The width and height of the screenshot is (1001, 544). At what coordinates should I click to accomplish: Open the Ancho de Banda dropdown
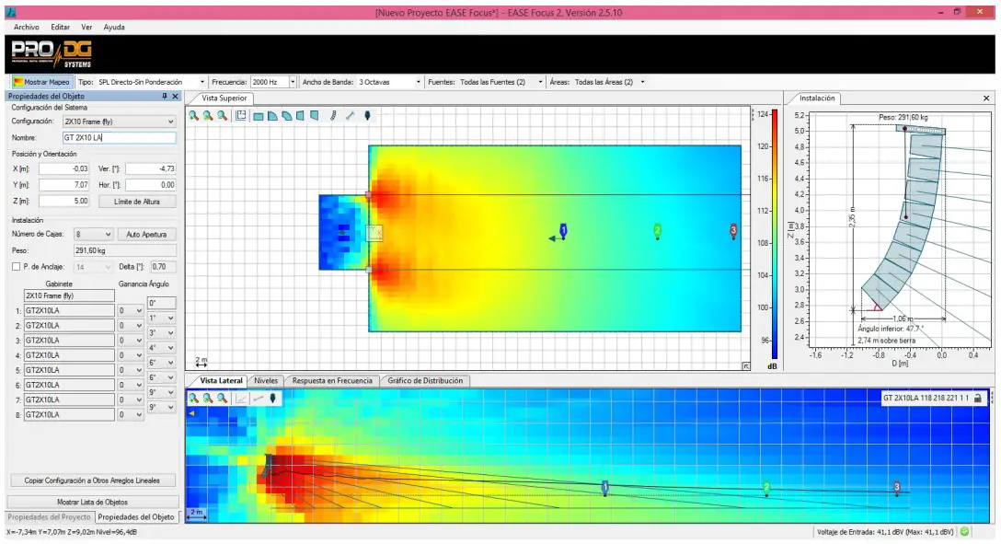coord(418,82)
